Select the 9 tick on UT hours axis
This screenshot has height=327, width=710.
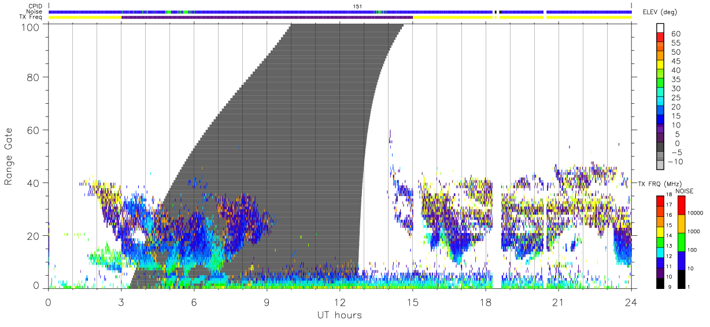(267, 301)
